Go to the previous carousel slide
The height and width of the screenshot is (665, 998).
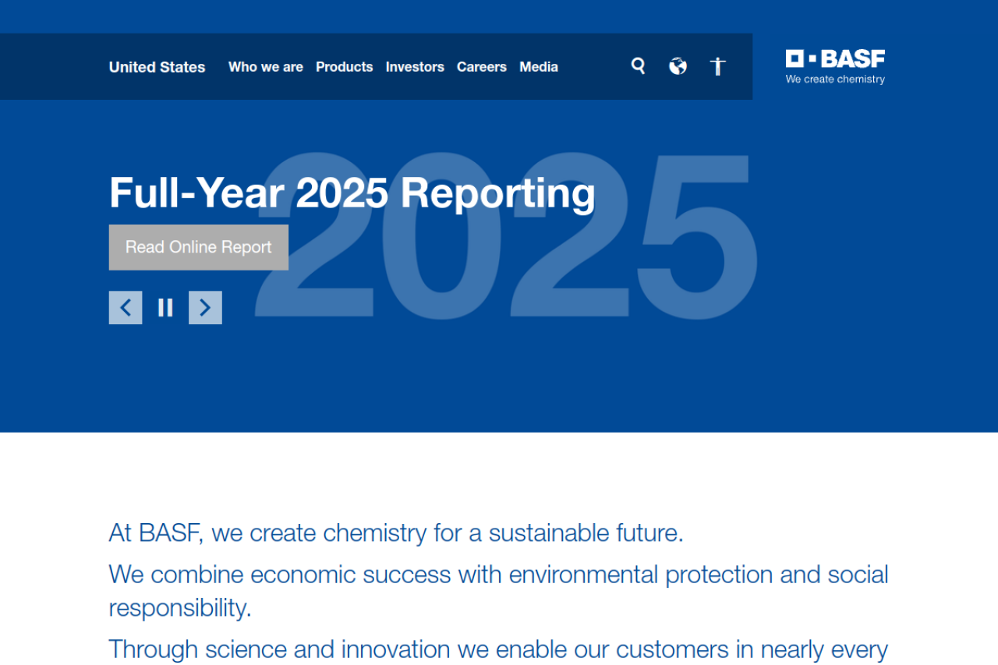point(126,307)
